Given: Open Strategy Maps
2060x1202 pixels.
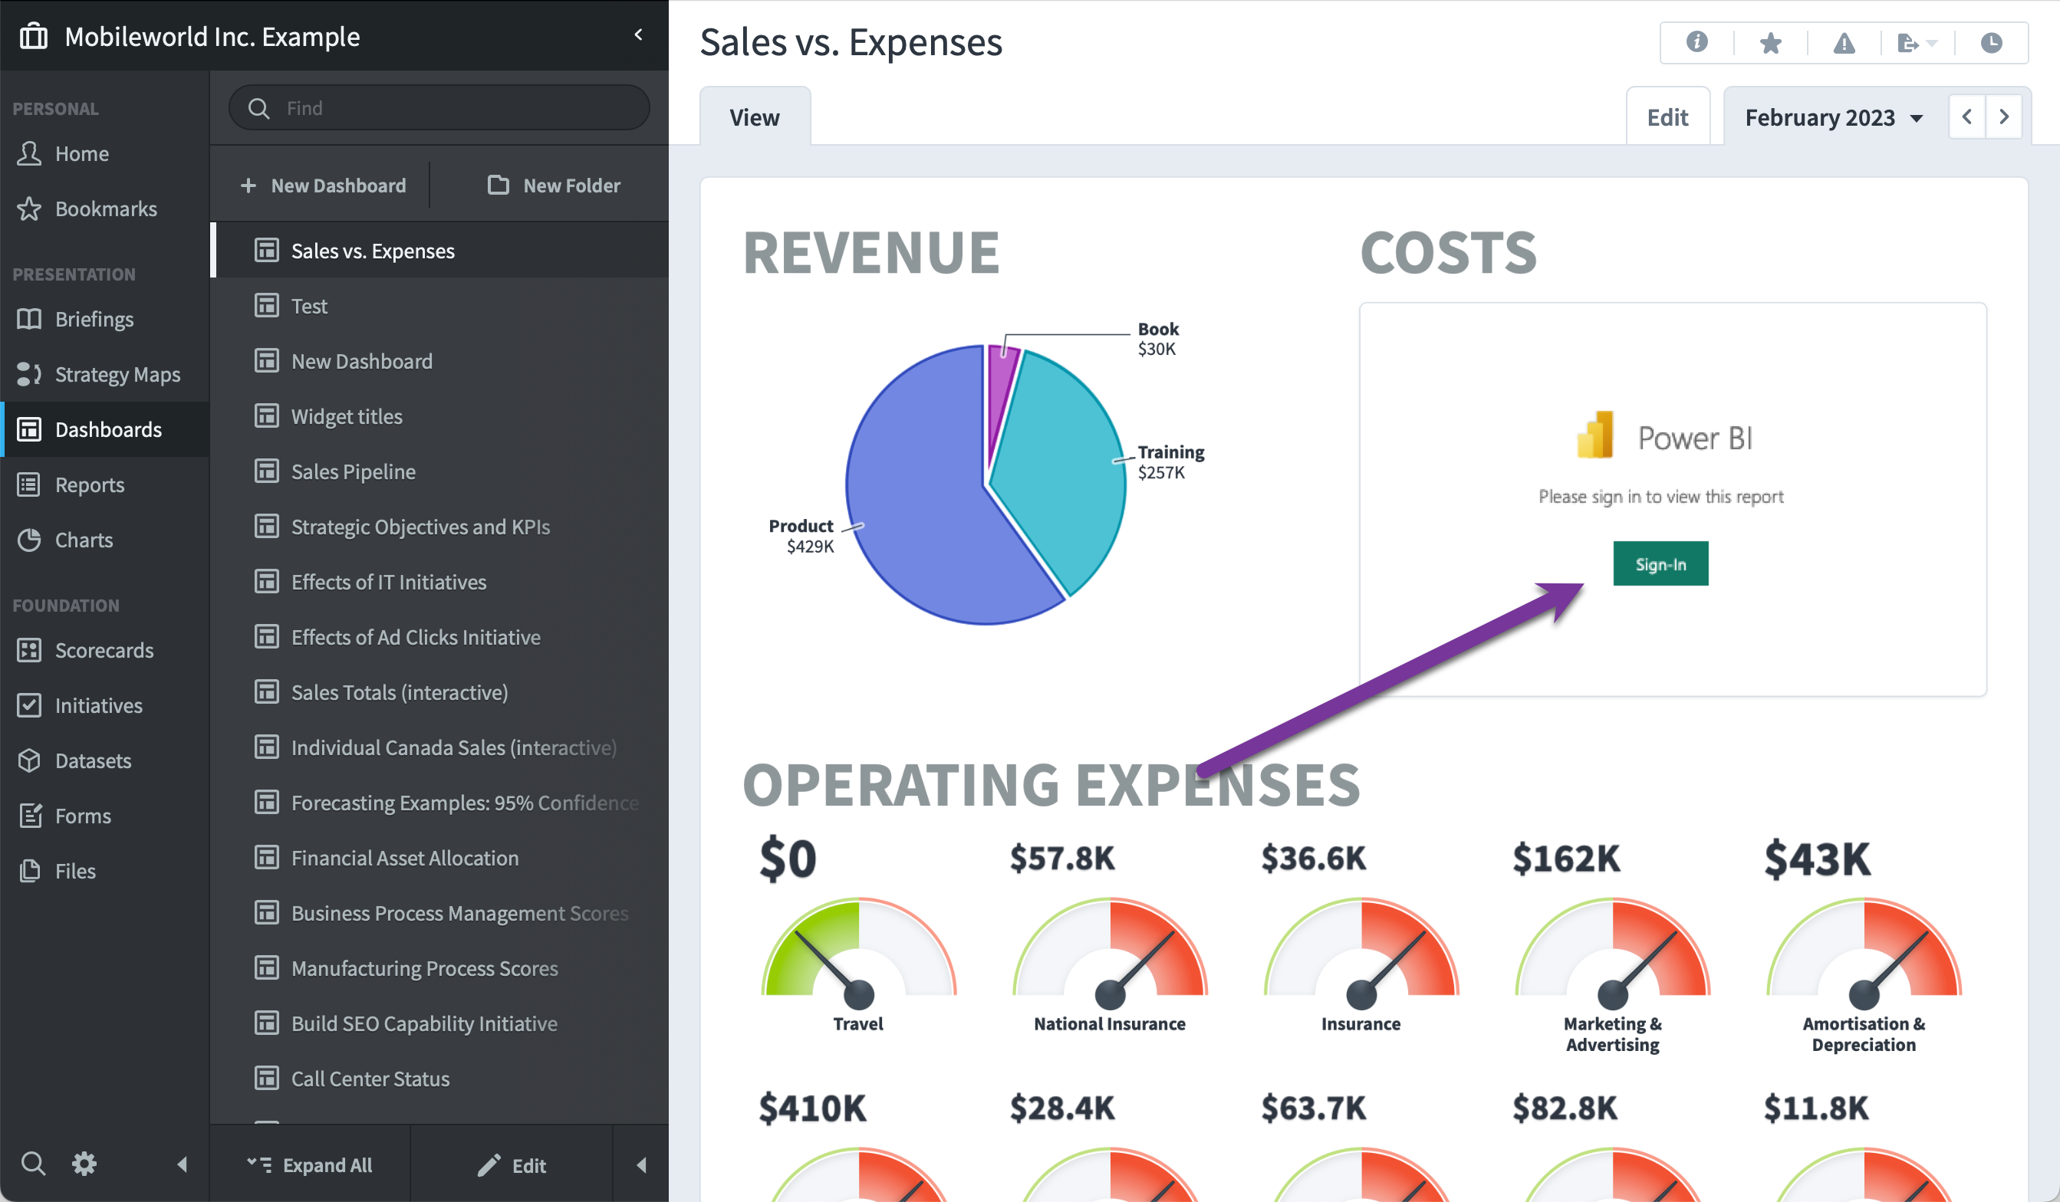Looking at the screenshot, I should (x=104, y=374).
